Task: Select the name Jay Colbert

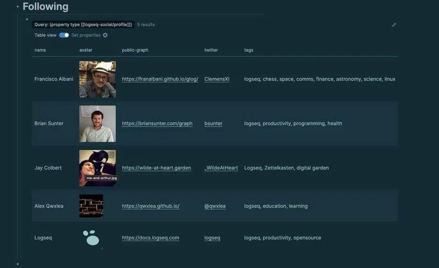Action: pos(48,168)
